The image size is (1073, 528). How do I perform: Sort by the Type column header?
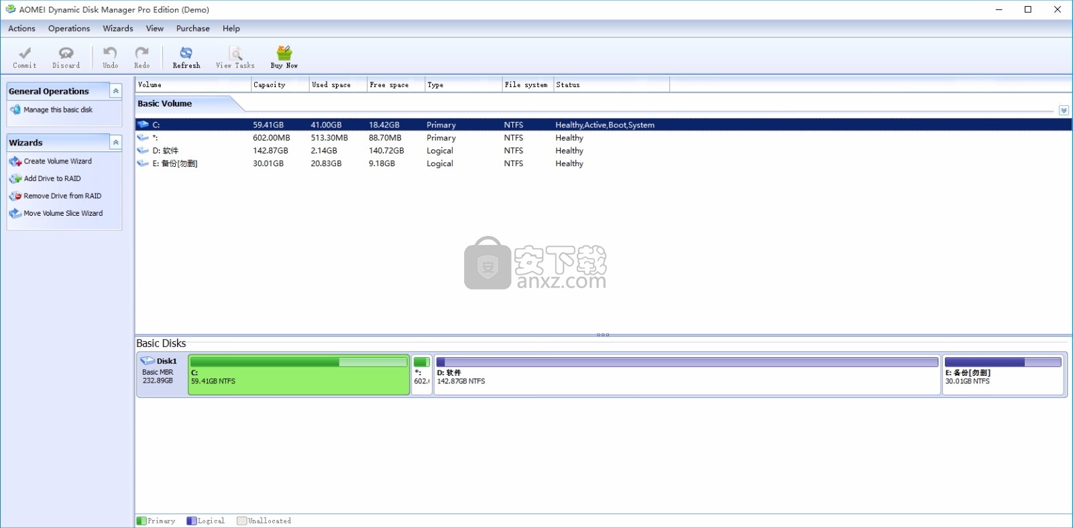[x=463, y=85]
